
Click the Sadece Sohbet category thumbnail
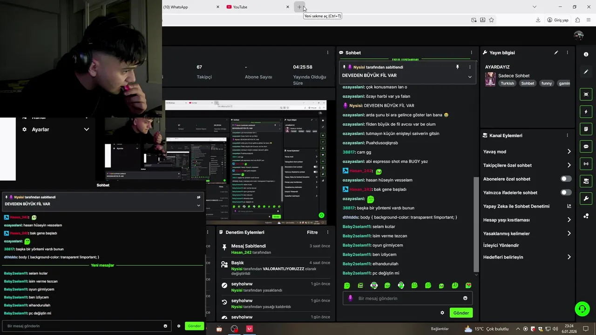(x=490, y=79)
